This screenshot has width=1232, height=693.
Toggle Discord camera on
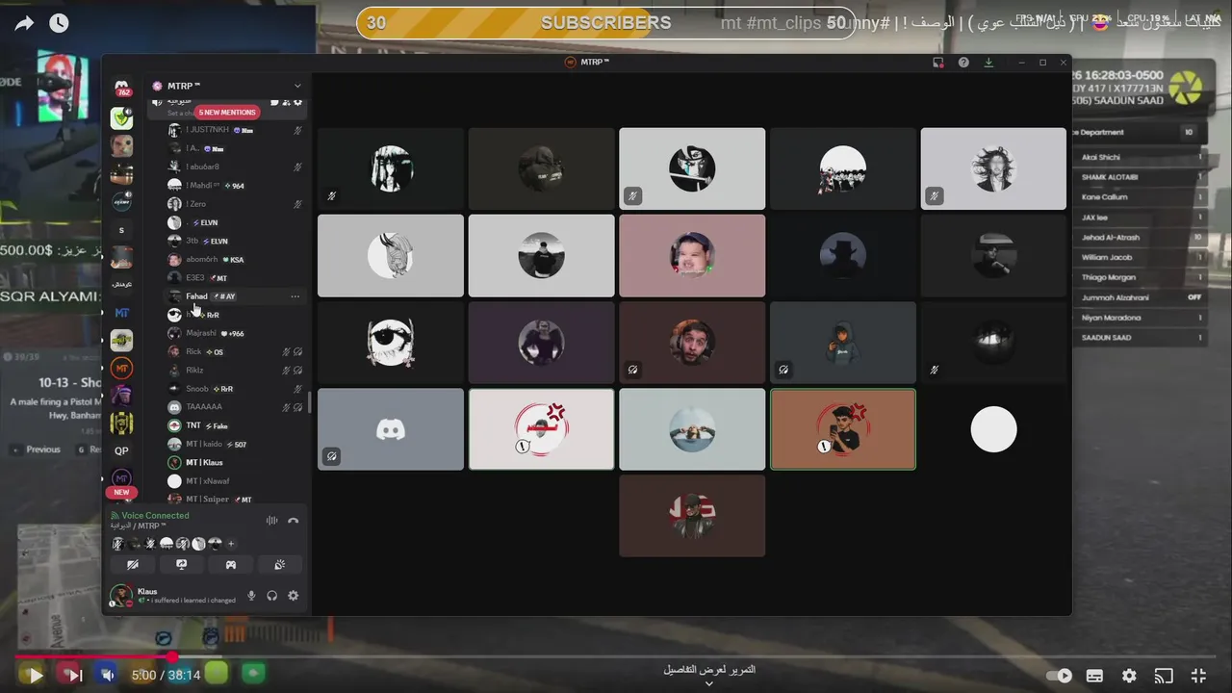(132, 565)
